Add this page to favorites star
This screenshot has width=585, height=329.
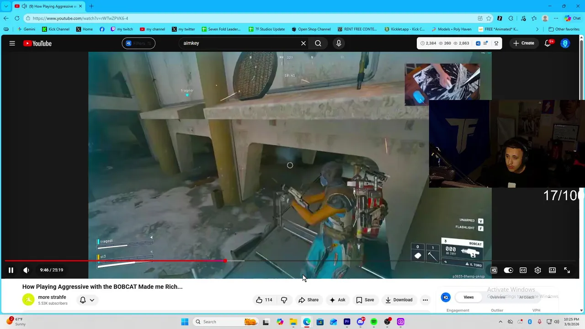(x=489, y=18)
